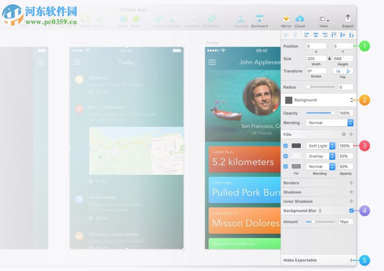This screenshot has height=271, width=384.
Task: Open the Soft Light blend mode dropdown
Action: point(321,146)
